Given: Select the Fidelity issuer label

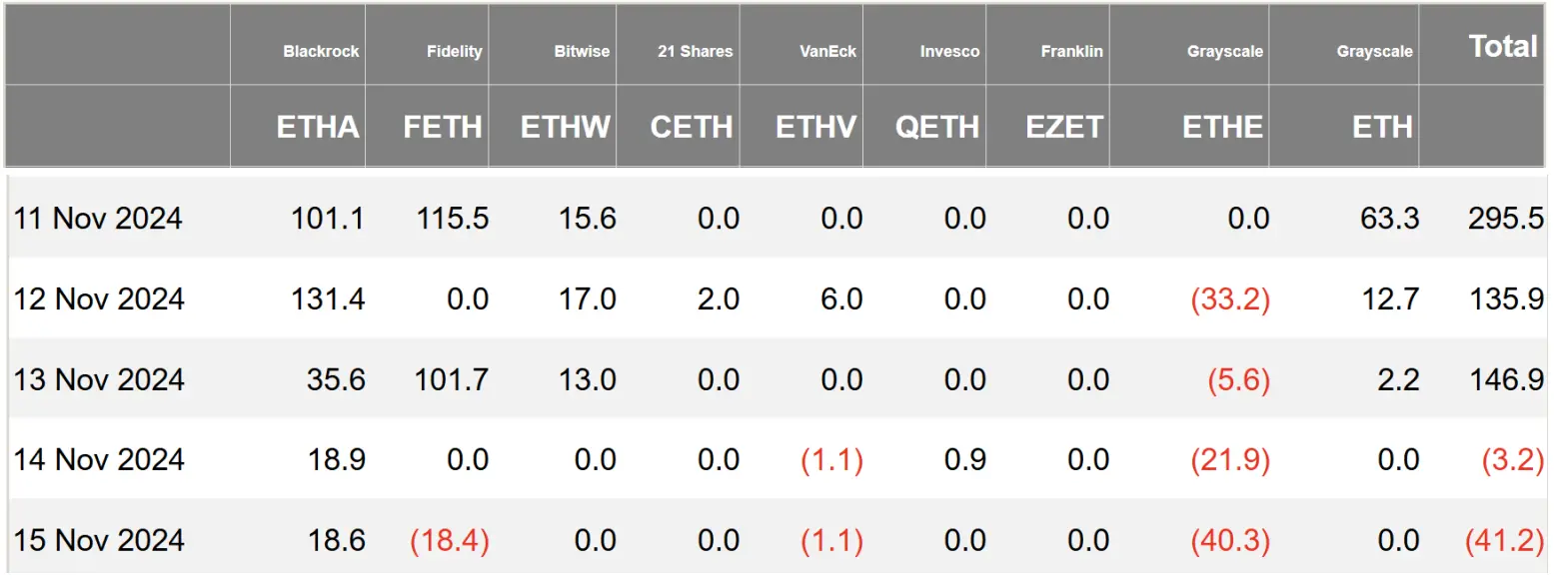Looking at the screenshot, I should click(454, 51).
